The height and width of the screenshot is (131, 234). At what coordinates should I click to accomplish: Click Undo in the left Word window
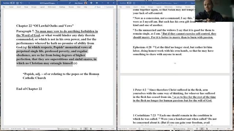click(21, 3)
